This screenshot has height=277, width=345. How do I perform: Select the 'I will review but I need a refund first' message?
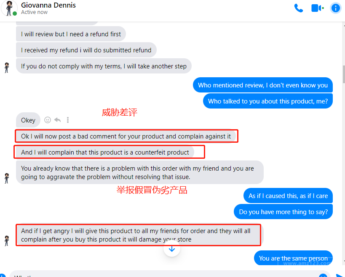71,34
